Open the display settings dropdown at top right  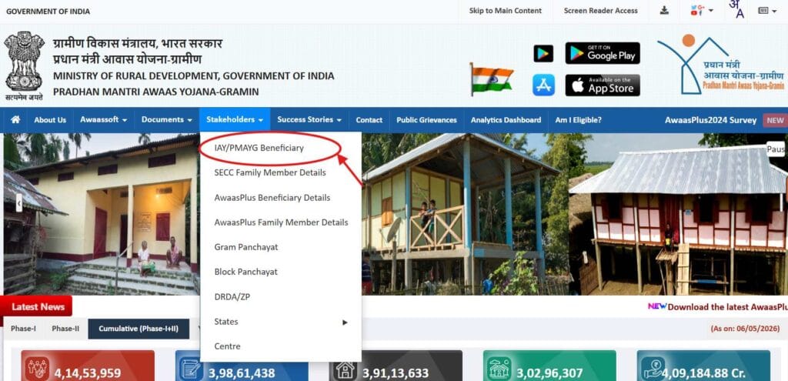(x=769, y=11)
